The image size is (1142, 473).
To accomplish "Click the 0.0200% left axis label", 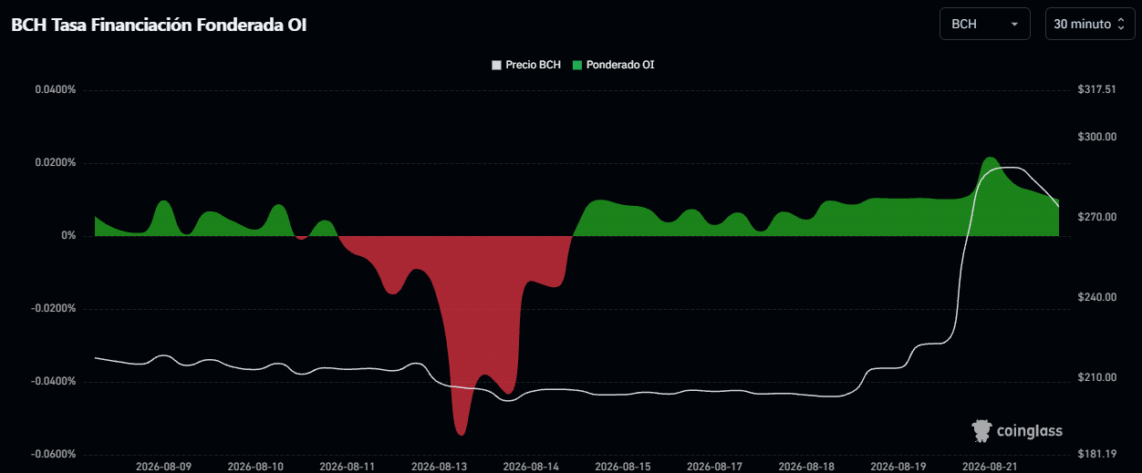I will pos(55,163).
